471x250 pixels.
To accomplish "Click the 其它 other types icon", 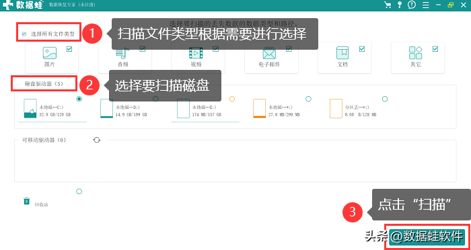I will (416, 53).
